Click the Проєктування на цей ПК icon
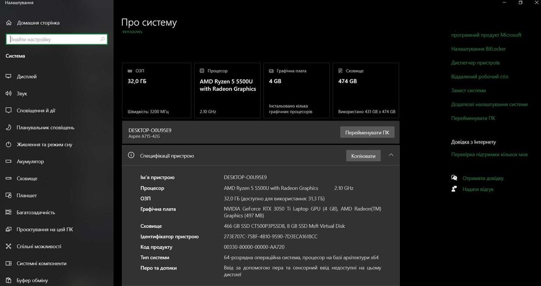 point(9,229)
